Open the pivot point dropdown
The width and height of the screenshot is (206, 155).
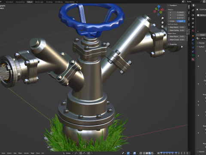(x=76, y=153)
